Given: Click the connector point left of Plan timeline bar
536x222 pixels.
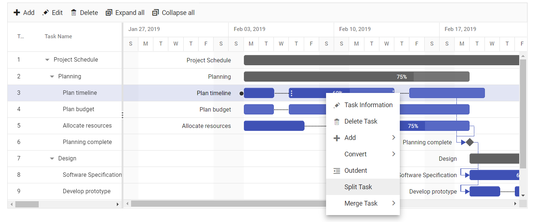Looking at the screenshot, I should point(241,93).
